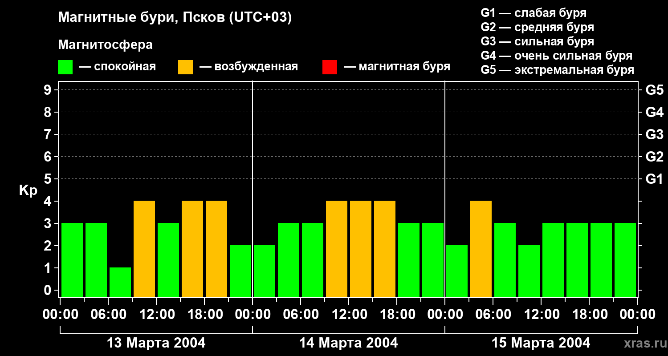
Task: Select the shortest Kp 1 bar on 13 March
Action: click(x=120, y=282)
